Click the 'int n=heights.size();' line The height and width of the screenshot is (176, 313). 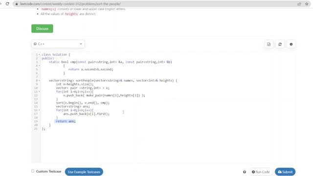click(x=75, y=84)
